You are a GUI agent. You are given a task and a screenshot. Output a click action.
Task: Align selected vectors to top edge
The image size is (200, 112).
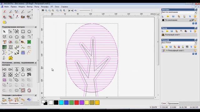[x=17, y=69]
